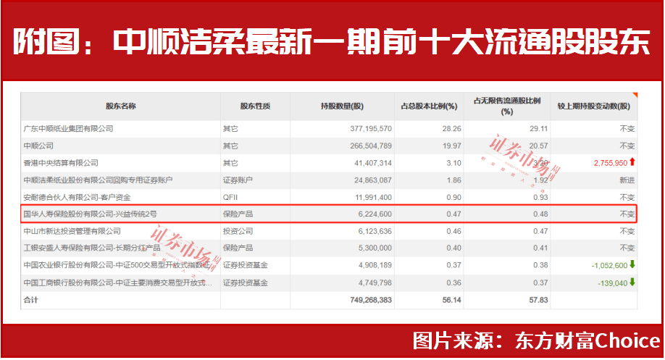Click the orange corner marker above the table

[x=635, y=94]
